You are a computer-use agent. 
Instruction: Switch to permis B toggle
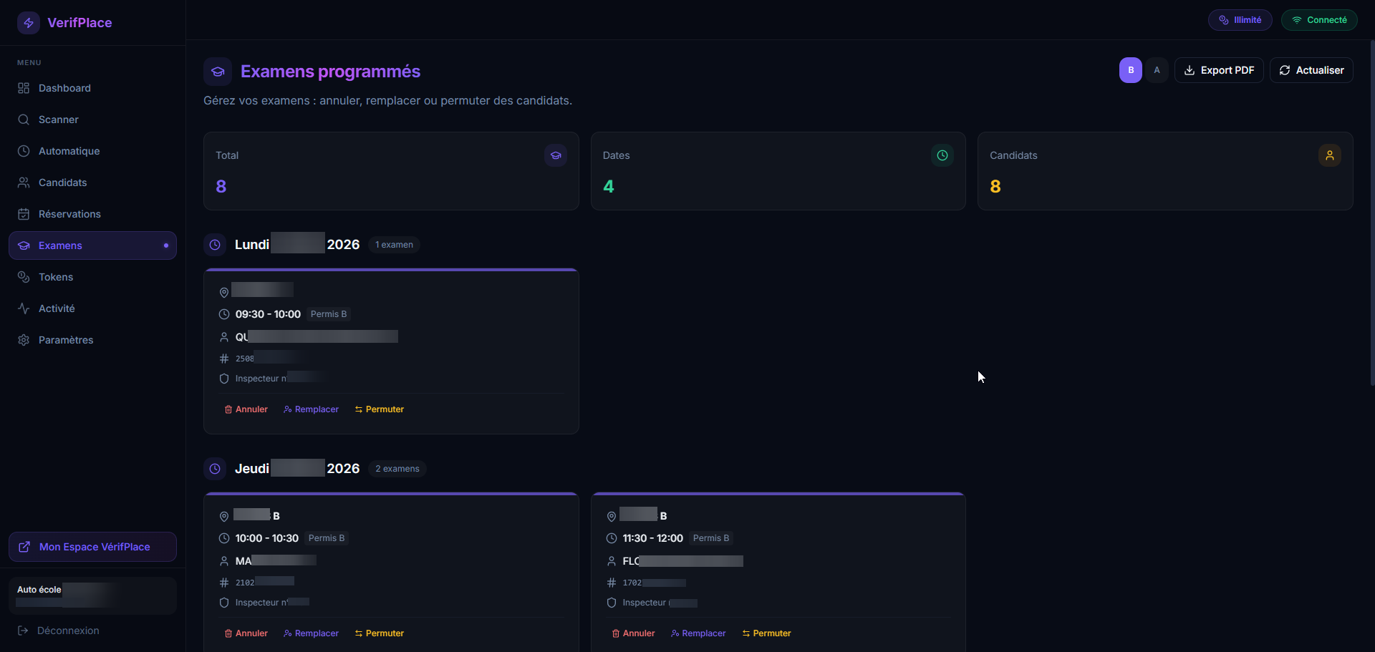coord(1130,70)
